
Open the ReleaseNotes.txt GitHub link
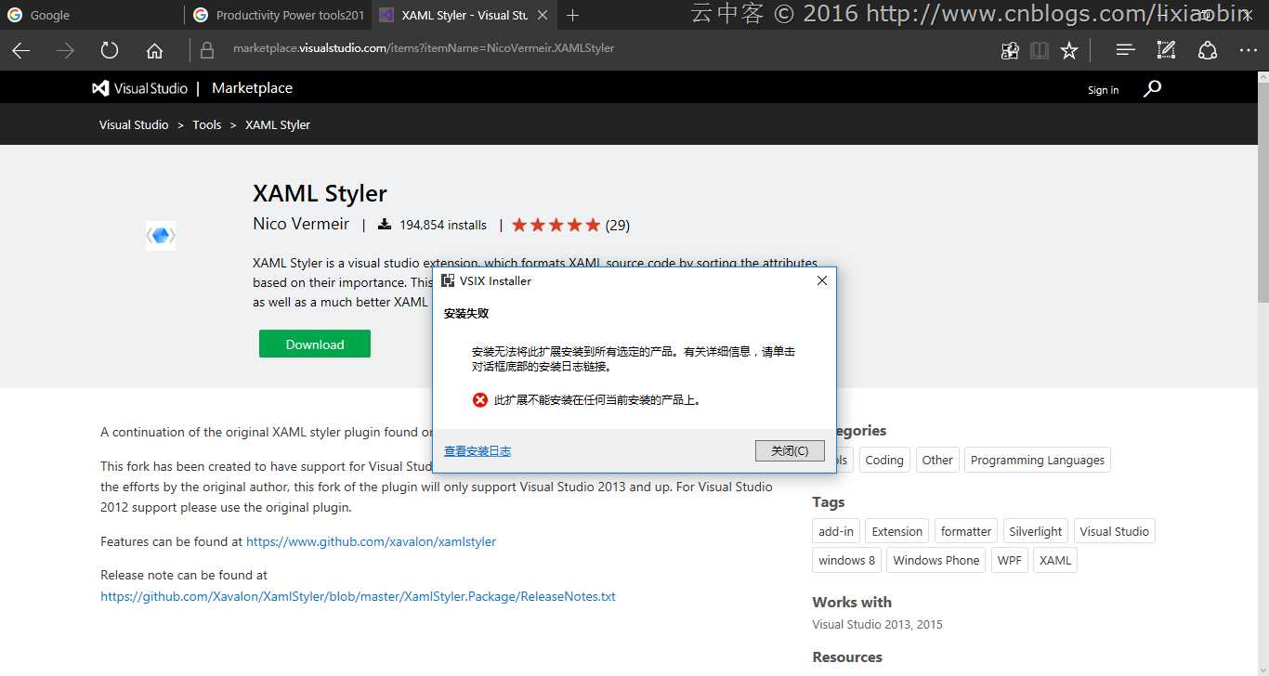tap(358, 596)
